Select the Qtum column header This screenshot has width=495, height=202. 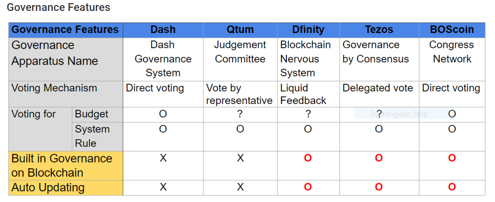[x=240, y=30]
